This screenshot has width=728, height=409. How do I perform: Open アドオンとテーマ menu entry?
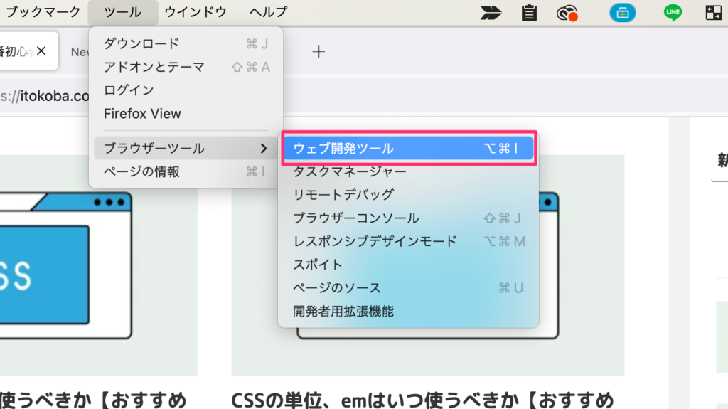pos(154,67)
